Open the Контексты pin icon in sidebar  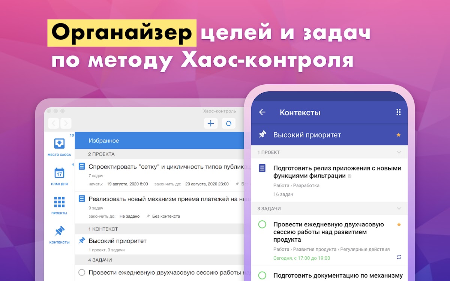tap(59, 231)
